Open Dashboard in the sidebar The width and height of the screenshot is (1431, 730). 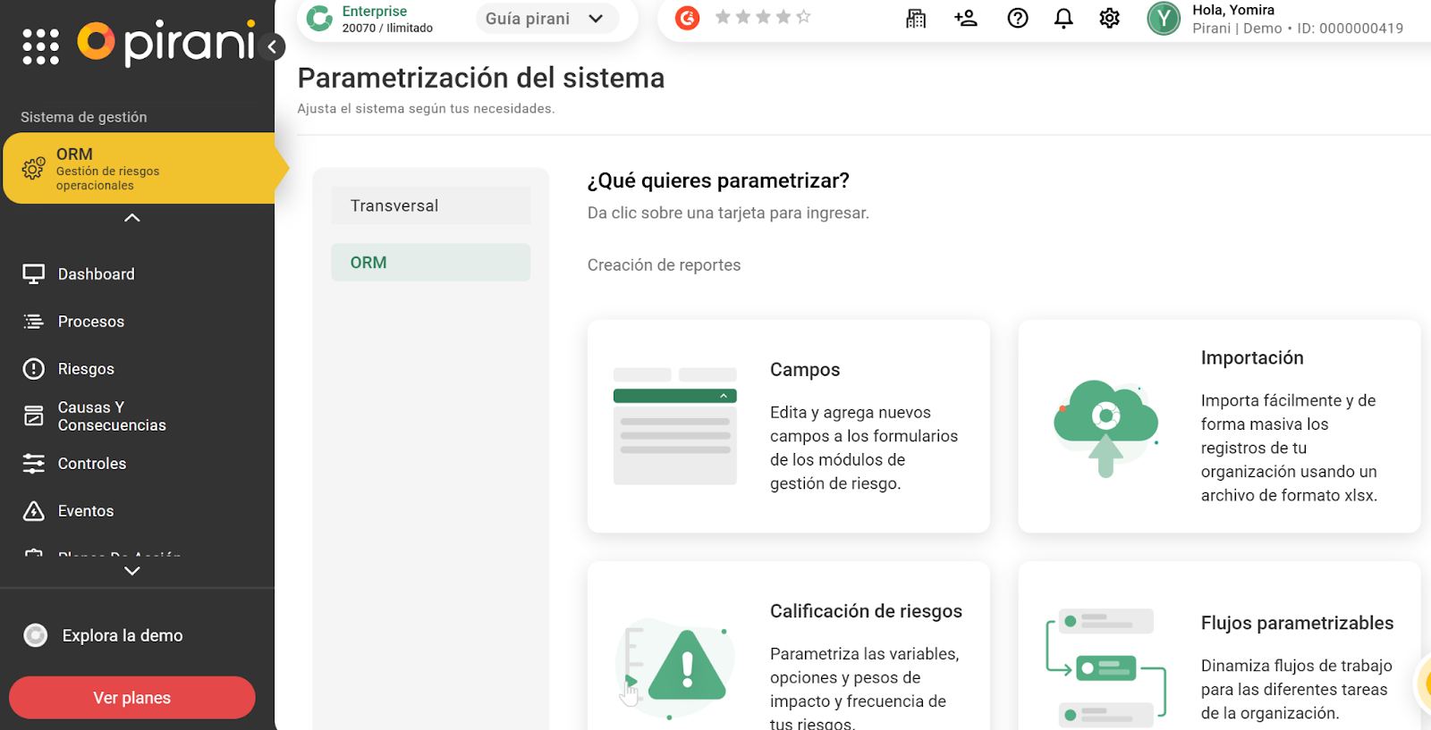point(96,274)
